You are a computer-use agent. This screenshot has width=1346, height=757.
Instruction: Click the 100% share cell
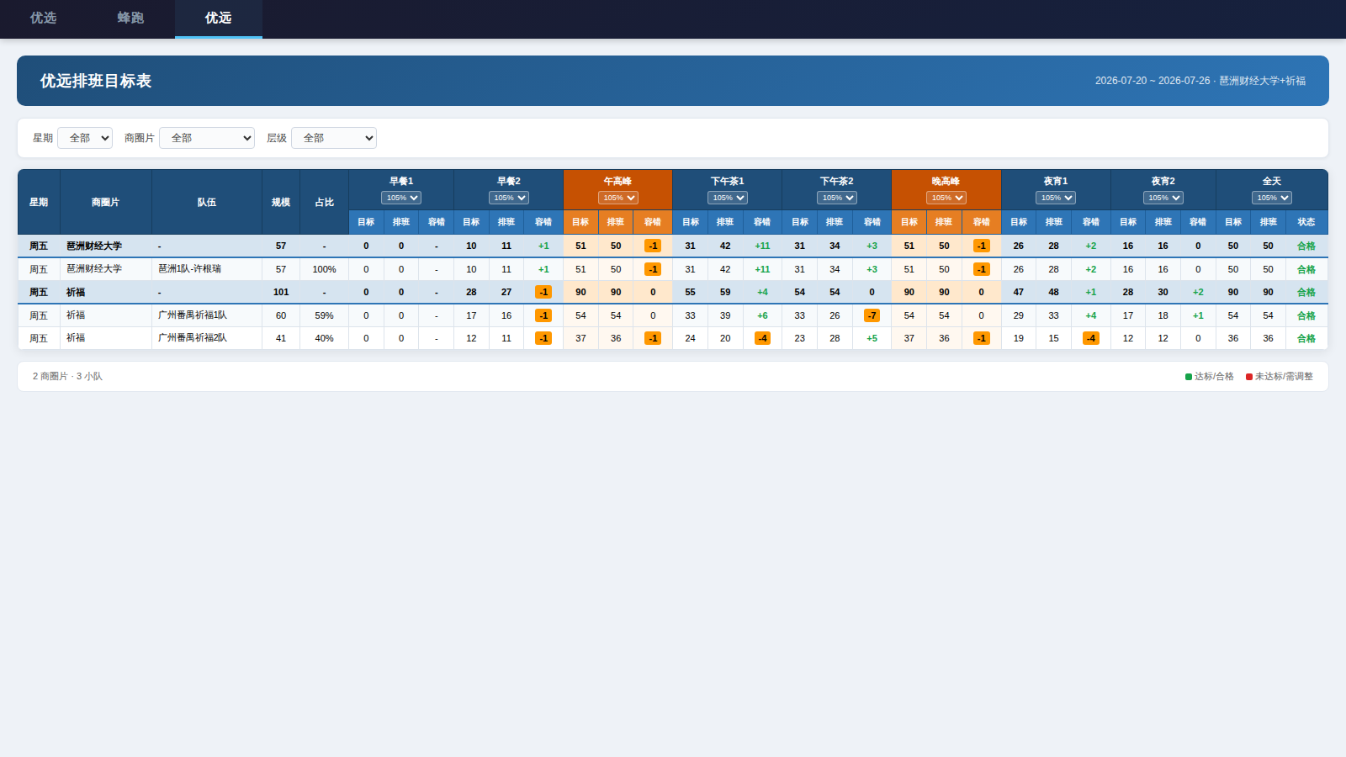coord(325,269)
